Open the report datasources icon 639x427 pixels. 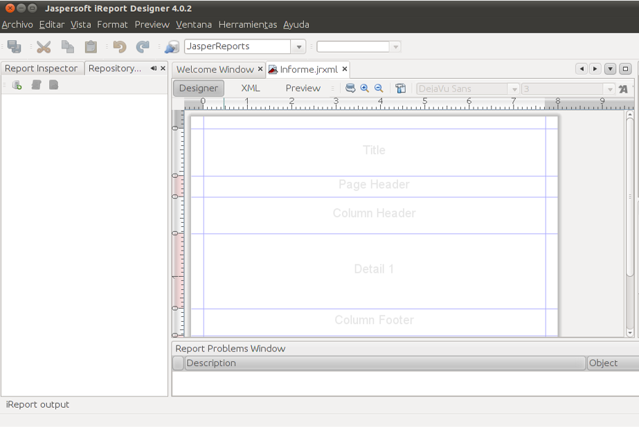click(x=172, y=46)
